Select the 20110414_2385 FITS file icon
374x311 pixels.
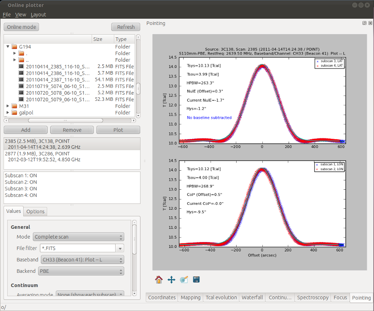[21, 67]
